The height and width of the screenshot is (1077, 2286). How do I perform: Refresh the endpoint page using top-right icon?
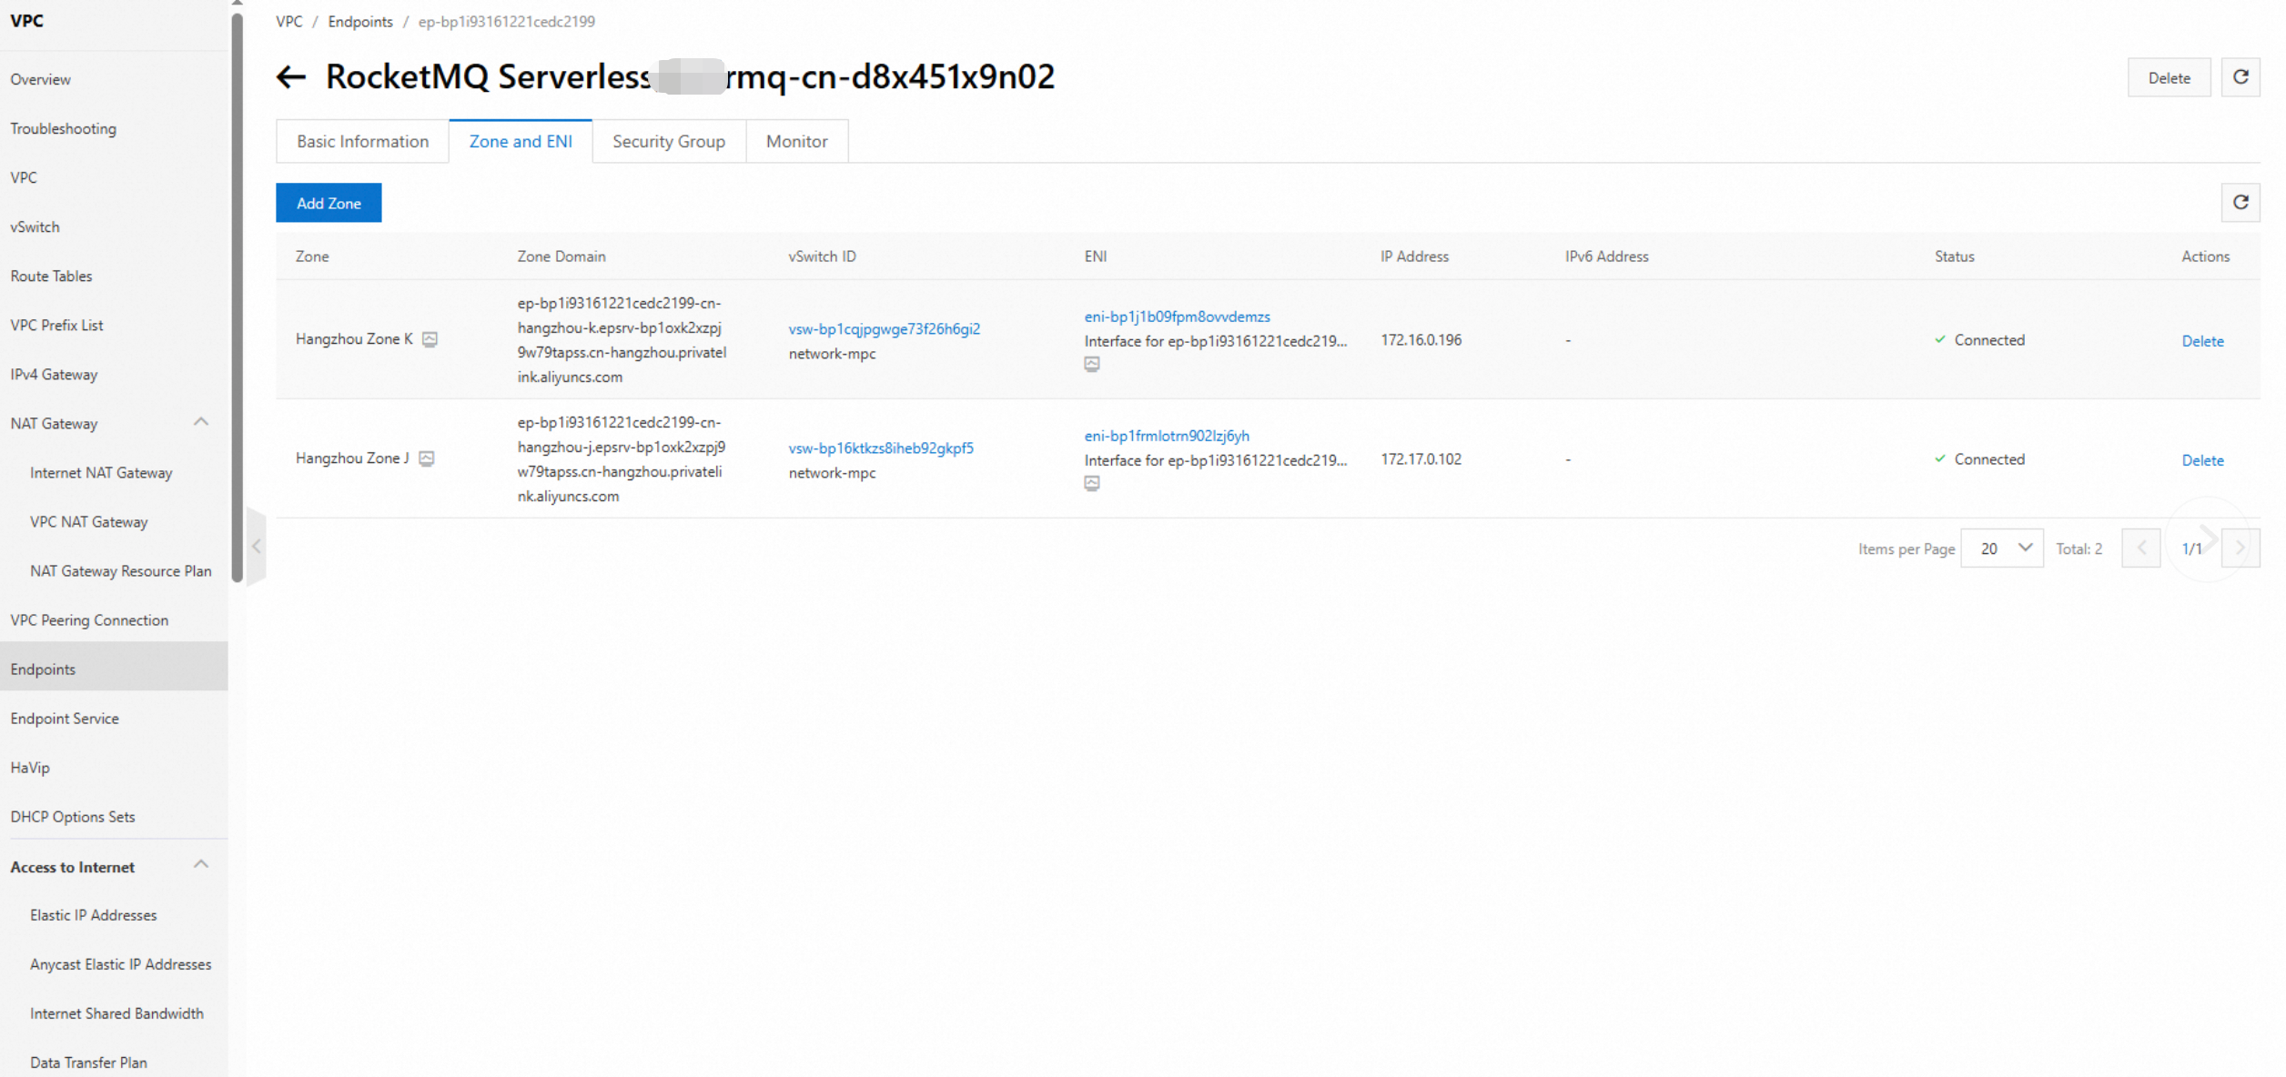pos(2240,77)
